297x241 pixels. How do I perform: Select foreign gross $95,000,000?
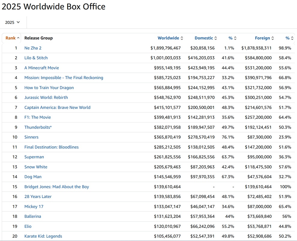259,157
